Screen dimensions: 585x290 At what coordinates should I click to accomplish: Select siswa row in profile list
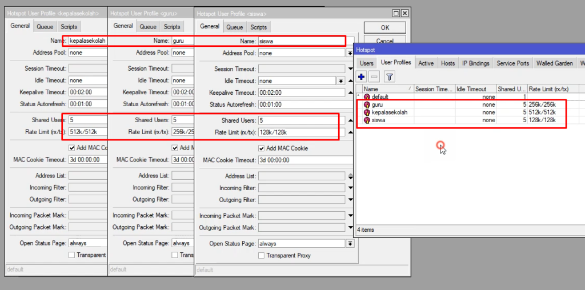(470, 120)
